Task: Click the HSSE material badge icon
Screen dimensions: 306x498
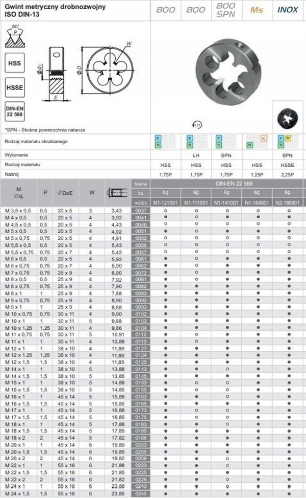Action: 15,87
